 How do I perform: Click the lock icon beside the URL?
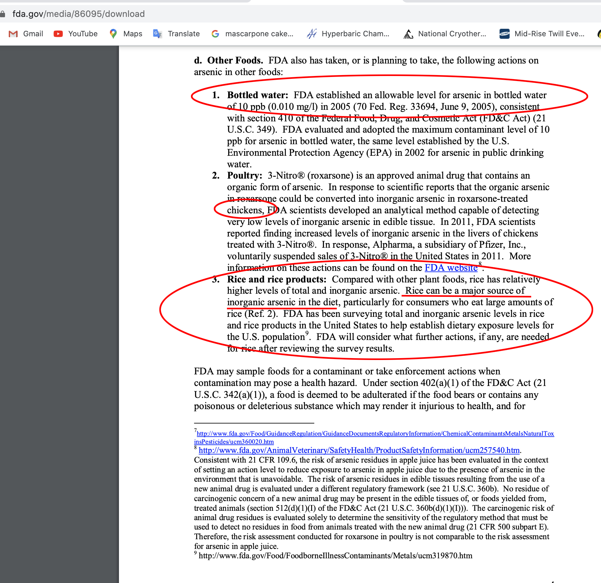point(3,14)
